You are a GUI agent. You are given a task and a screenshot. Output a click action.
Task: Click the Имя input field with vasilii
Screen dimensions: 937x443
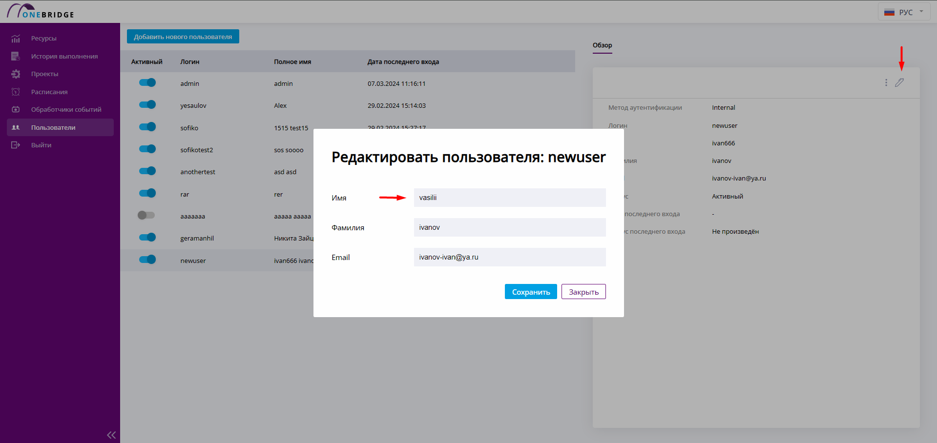pyautogui.click(x=510, y=198)
